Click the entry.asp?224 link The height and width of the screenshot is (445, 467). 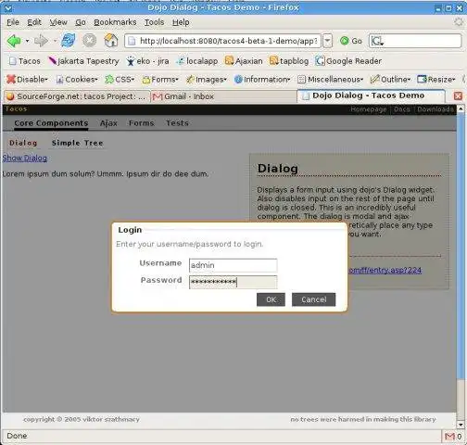(385, 271)
